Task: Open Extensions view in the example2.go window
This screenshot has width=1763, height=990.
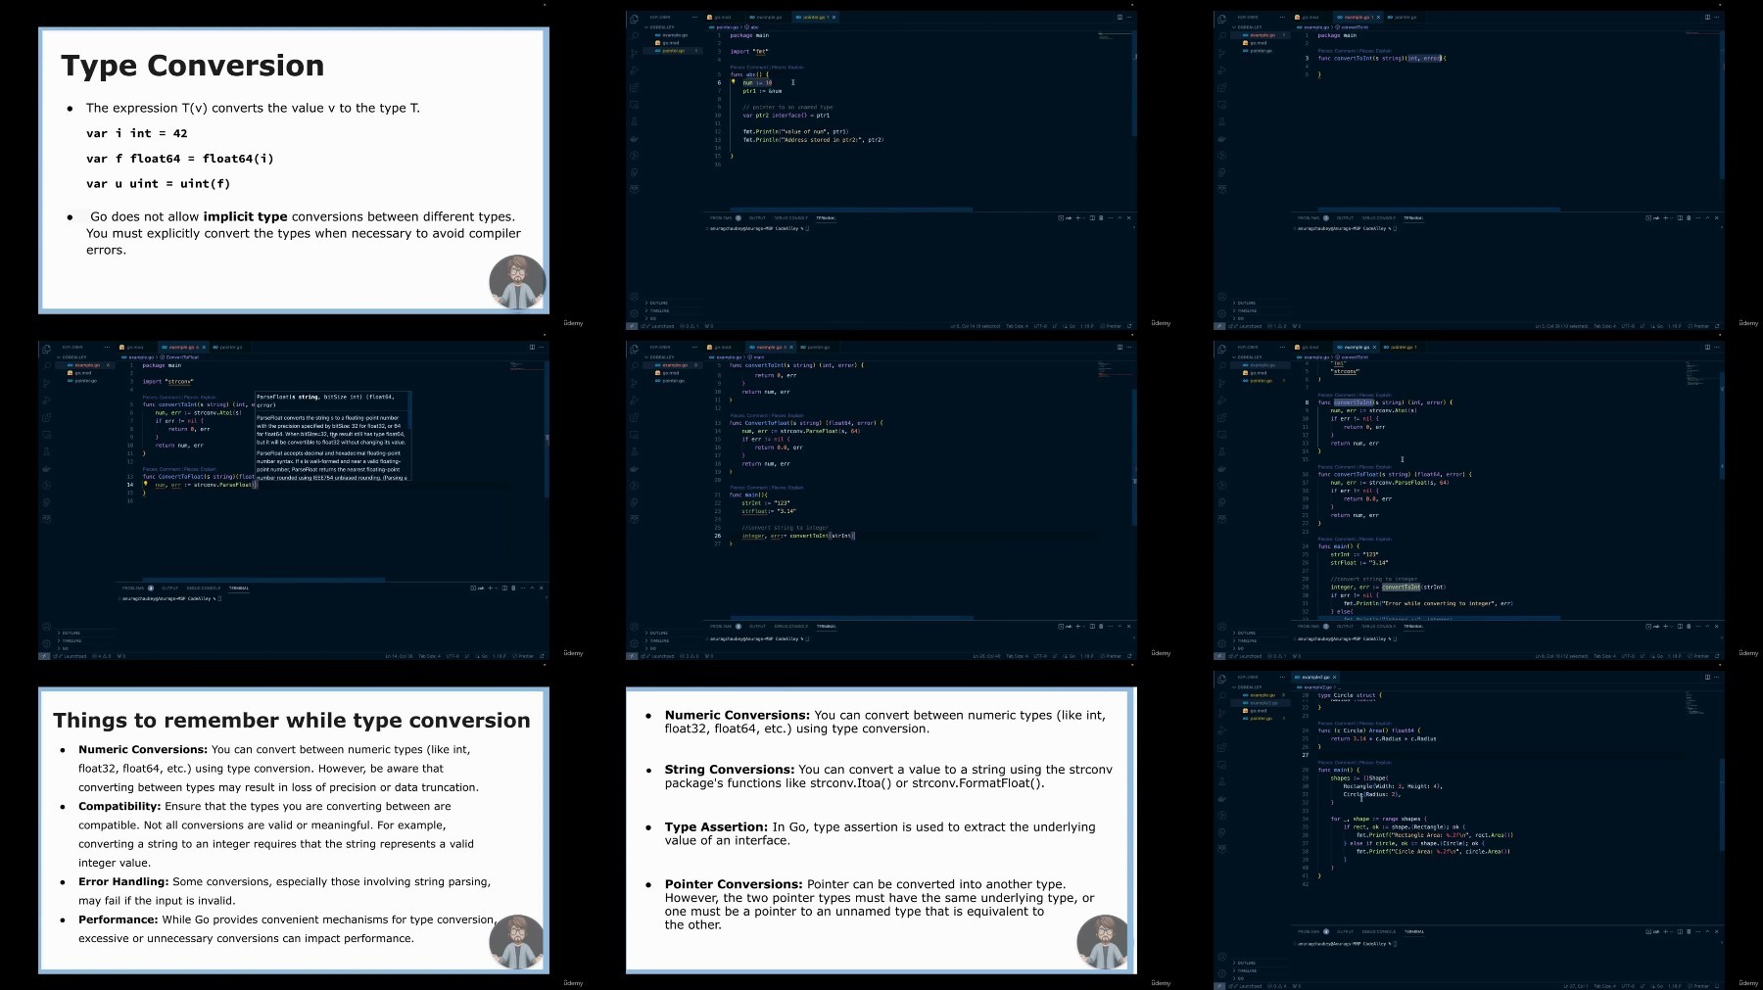Action: point(1222,747)
